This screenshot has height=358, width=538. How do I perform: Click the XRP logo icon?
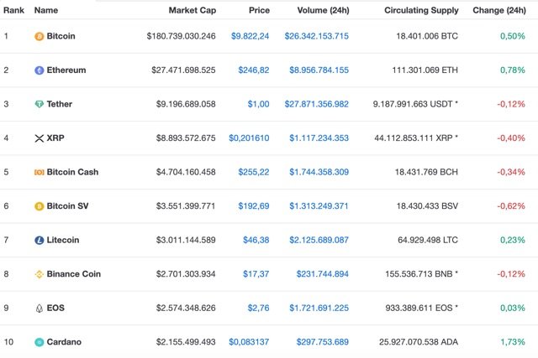coord(38,138)
